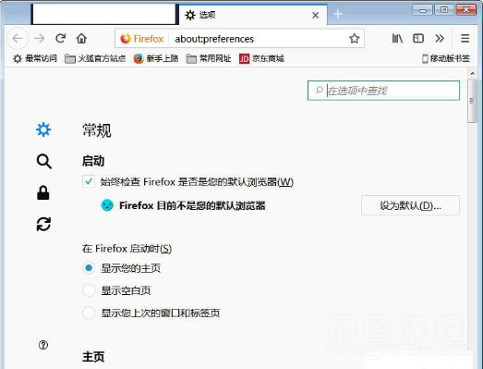Expand the toolbar overflow chevron
The height and width of the screenshot is (369, 483).
tap(440, 38)
